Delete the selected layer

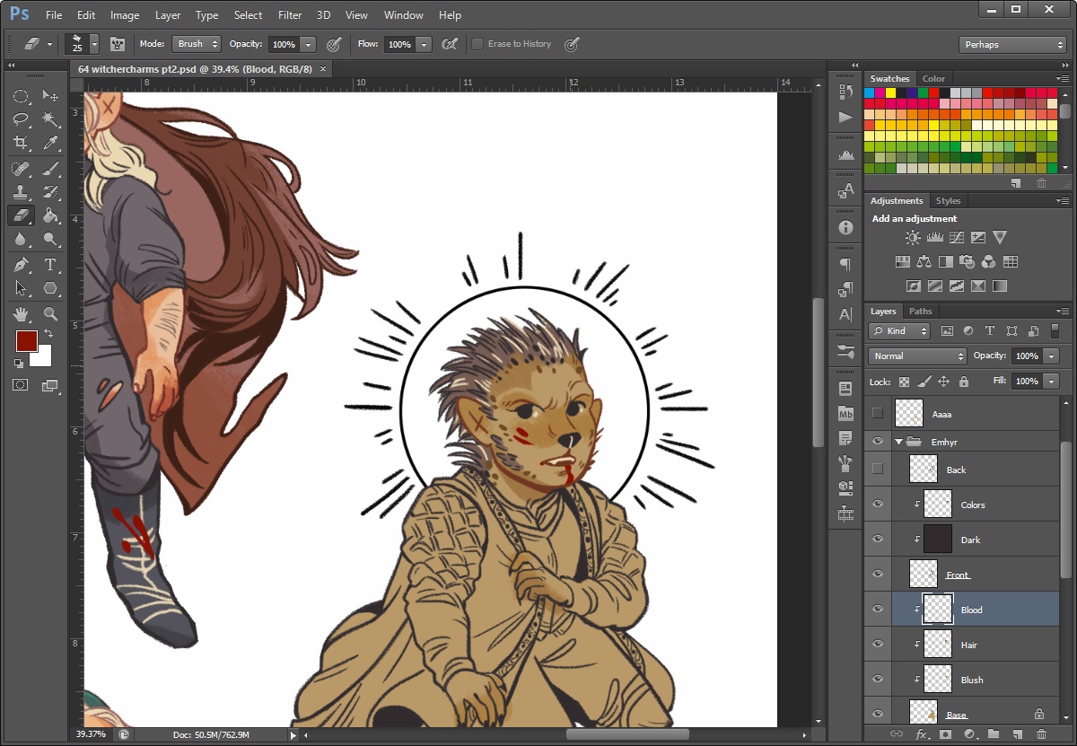click(x=1041, y=734)
